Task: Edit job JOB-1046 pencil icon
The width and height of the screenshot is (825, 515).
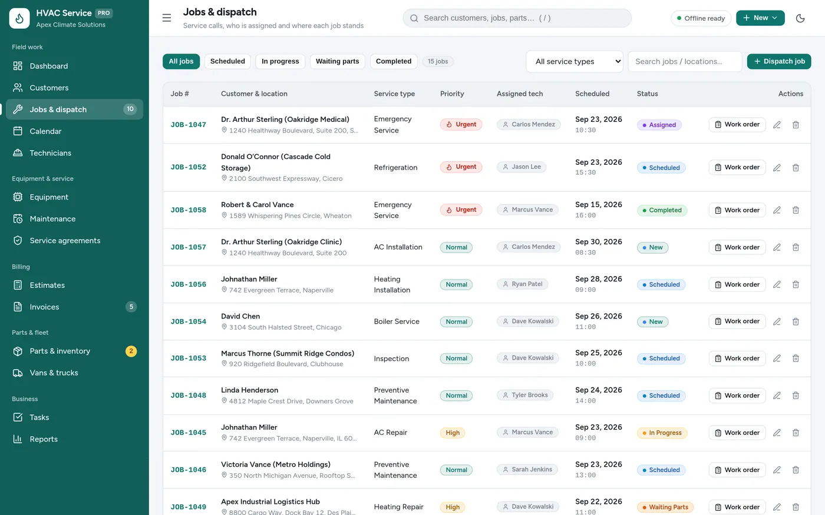Action: click(777, 470)
